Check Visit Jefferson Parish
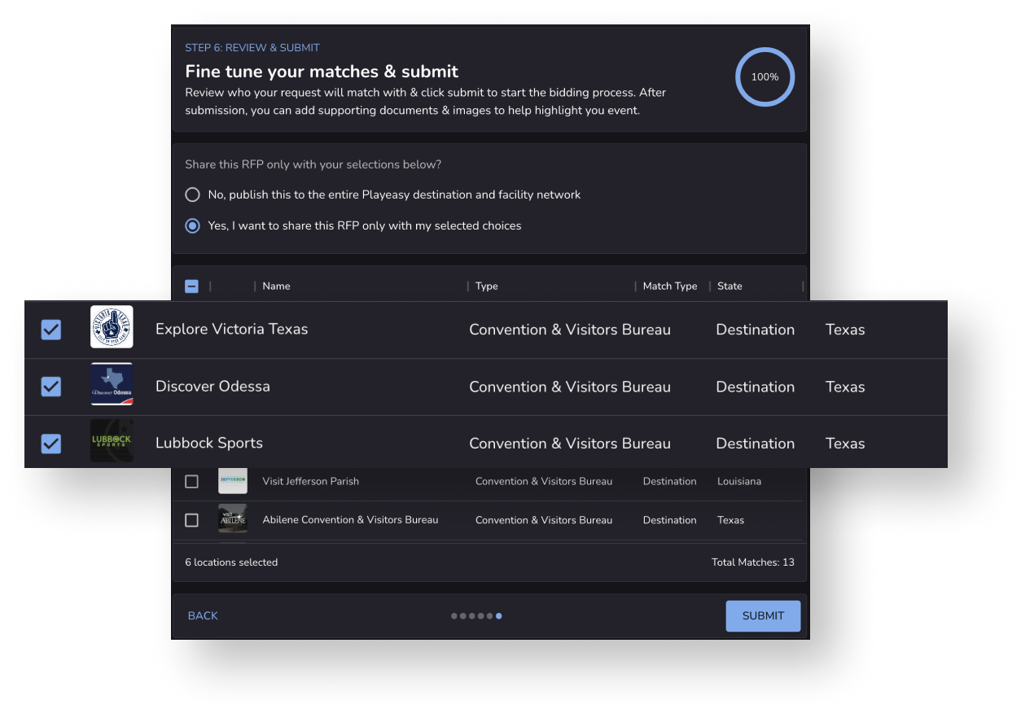Screen dimensions: 1021x713 (191, 481)
